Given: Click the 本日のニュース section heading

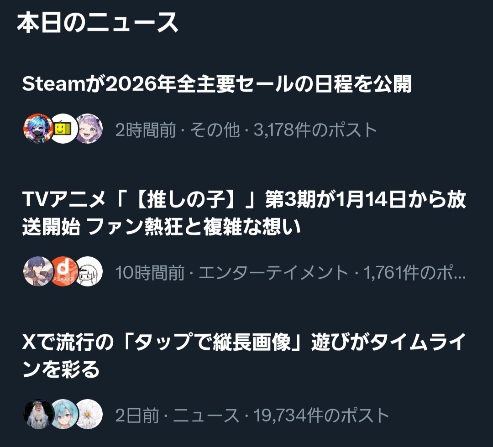Looking at the screenshot, I should pyautogui.click(x=98, y=23).
